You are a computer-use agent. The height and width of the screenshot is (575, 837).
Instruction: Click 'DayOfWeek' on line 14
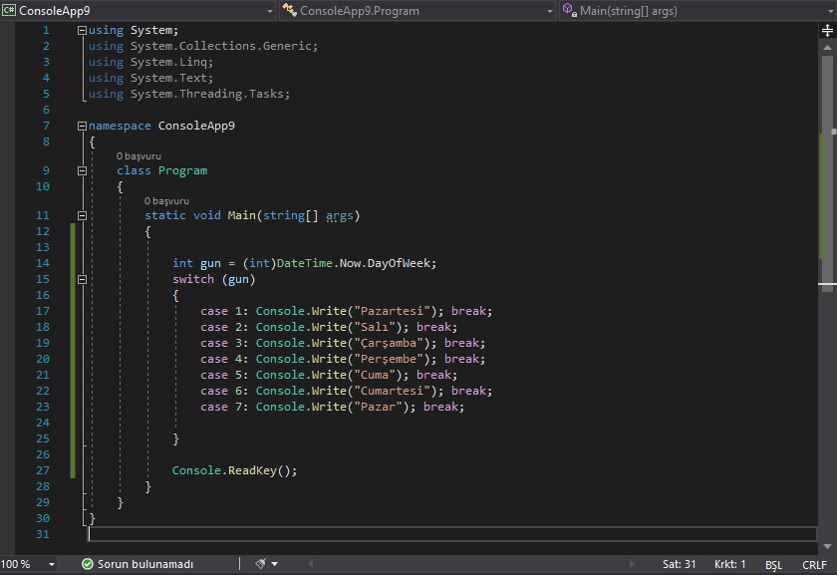(x=399, y=263)
